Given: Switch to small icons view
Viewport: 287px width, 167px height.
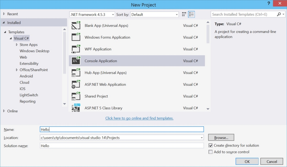Looking at the screenshot, I should point(184,14).
